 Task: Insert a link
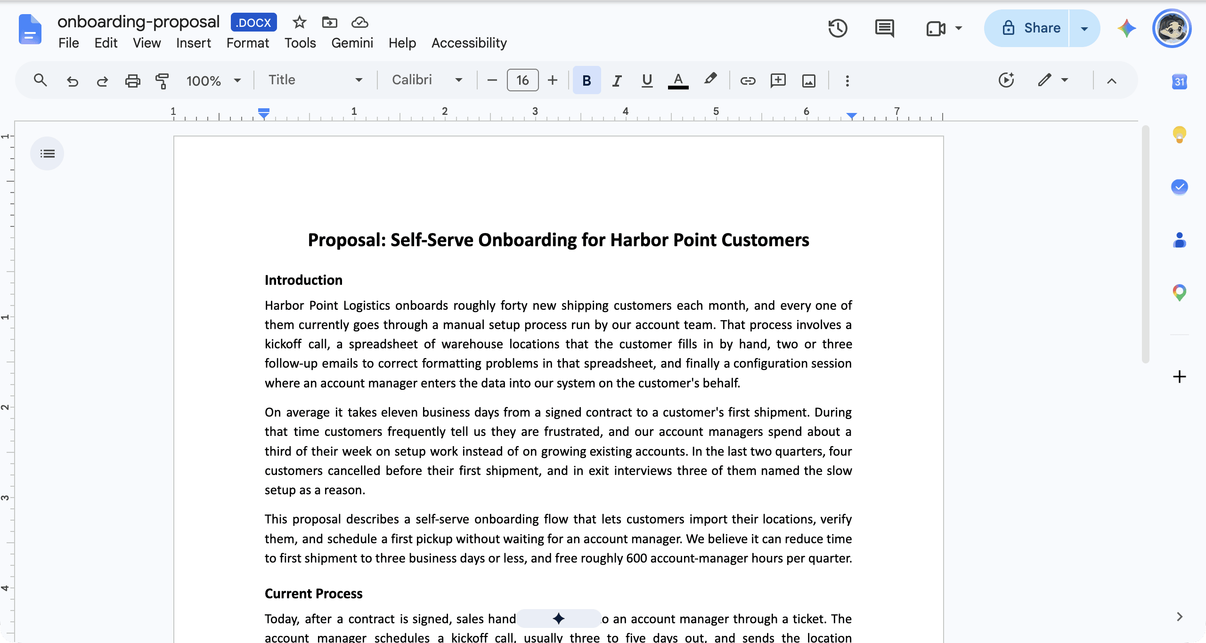click(748, 80)
